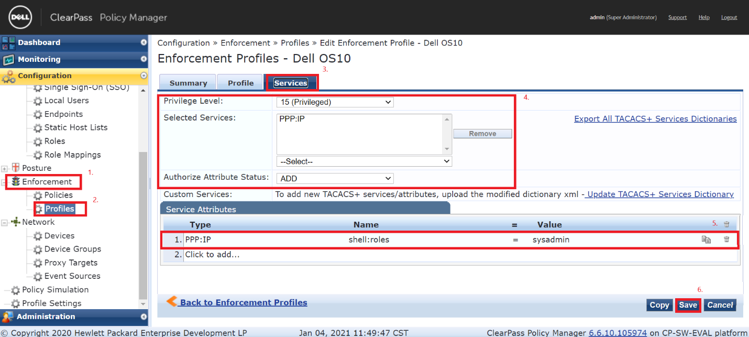Viewport: 749px width, 337px height.
Task: Collapse the Network tree node
Action: 5,223
